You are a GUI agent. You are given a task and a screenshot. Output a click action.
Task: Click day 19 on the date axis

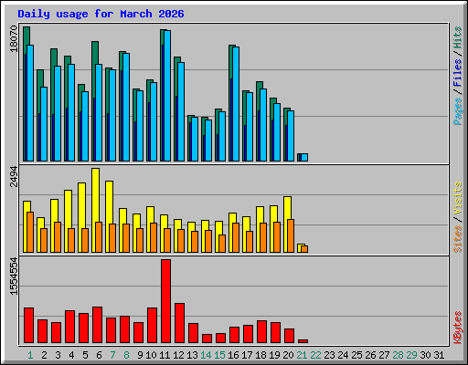pos(274,355)
